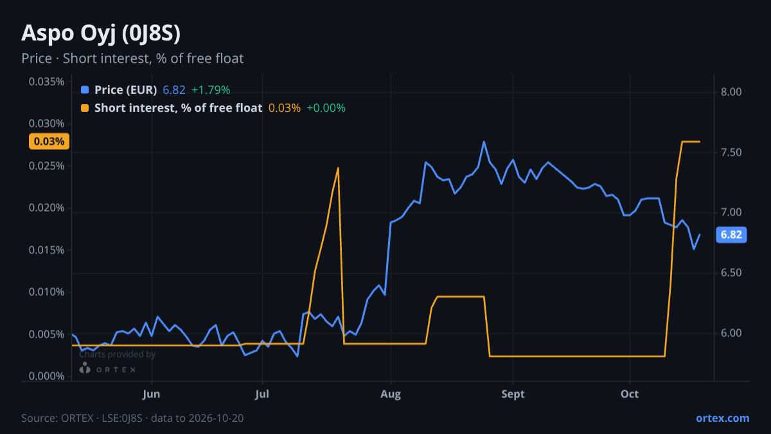This screenshot has width=771, height=434.
Task: Click the 0.035% left axis label
Action: pos(46,82)
